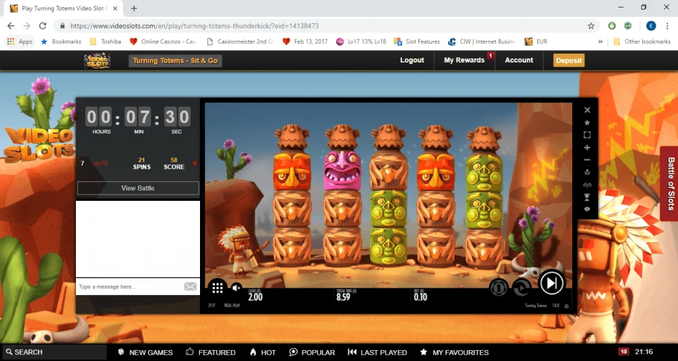Click the red arrow beside SCORE
Viewport: 678px width, 361px height.
[x=195, y=163]
